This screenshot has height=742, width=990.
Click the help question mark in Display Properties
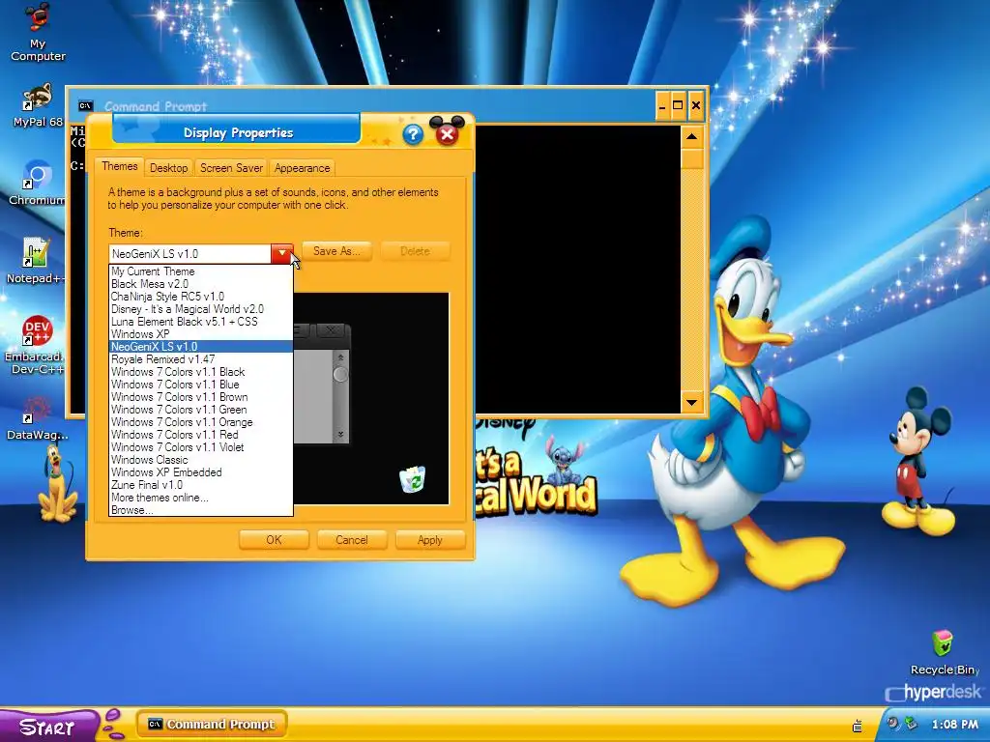pyautogui.click(x=412, y=133)
